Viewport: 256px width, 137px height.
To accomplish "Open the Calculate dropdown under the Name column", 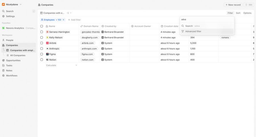I will [61, 65].
